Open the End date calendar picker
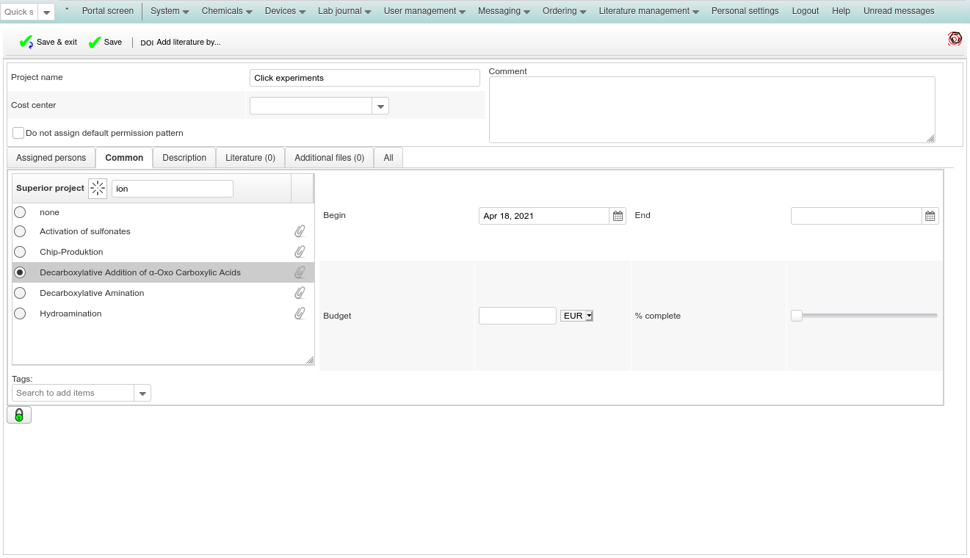 930,216
